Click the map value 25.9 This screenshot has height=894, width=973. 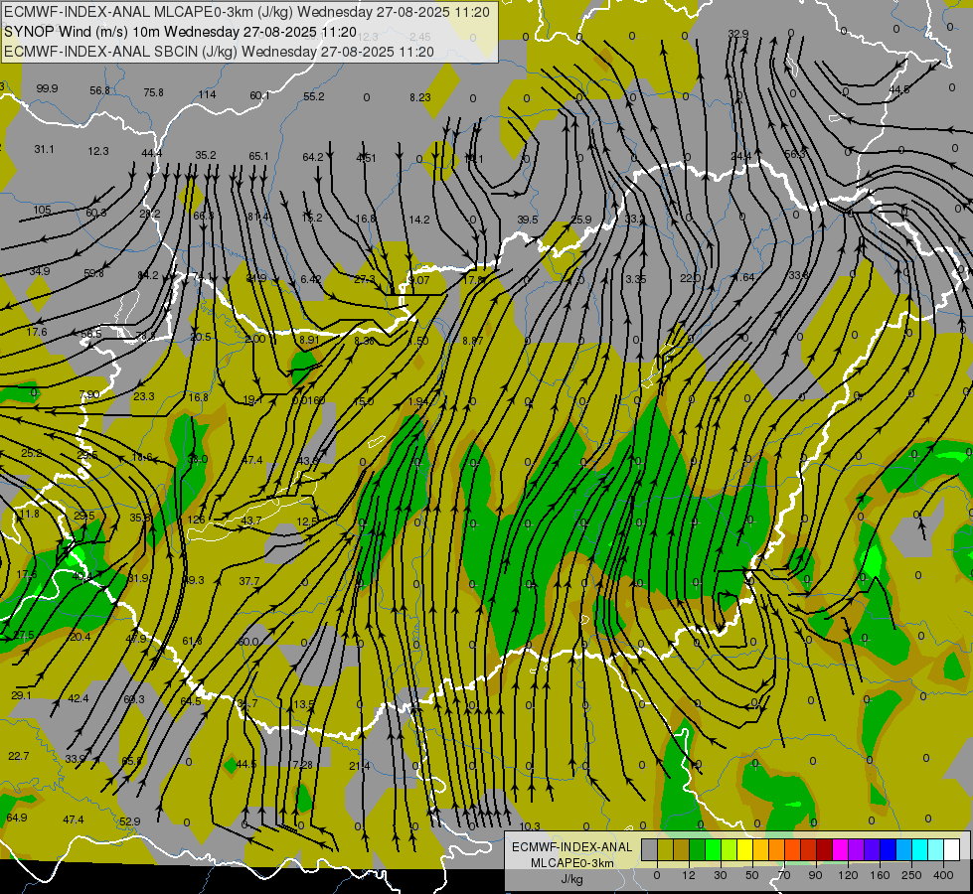[x=580, y=220]
